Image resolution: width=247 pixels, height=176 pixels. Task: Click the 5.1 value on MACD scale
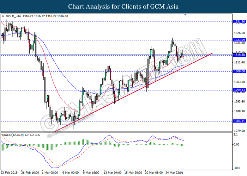pos(236,134)
